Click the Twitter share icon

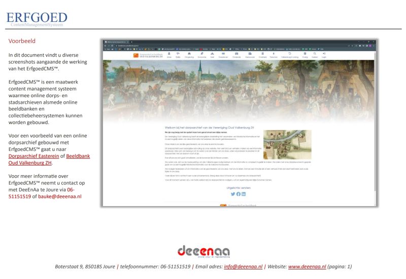(233, 194)
